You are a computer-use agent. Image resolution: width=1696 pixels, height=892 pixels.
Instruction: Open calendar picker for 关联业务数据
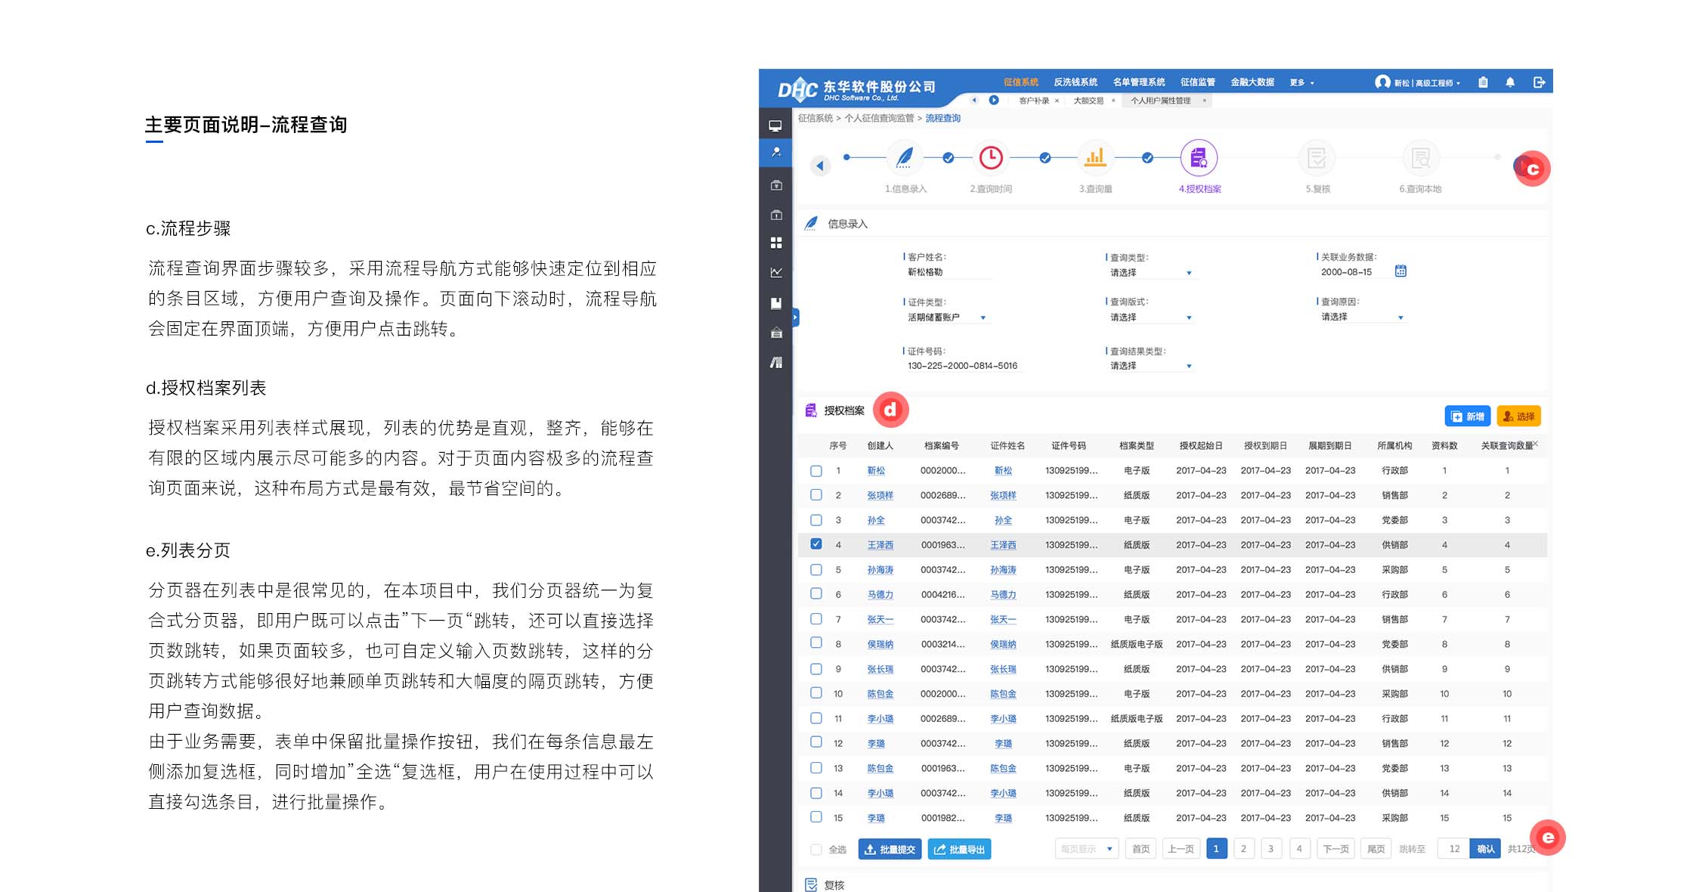1400,271
